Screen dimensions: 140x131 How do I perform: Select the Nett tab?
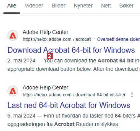pyautogui.click(x=106, y=6)
